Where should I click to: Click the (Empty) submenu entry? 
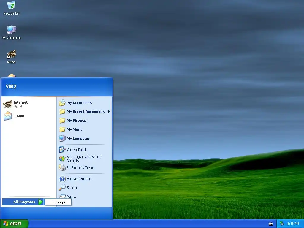click(x=58, y=202)
